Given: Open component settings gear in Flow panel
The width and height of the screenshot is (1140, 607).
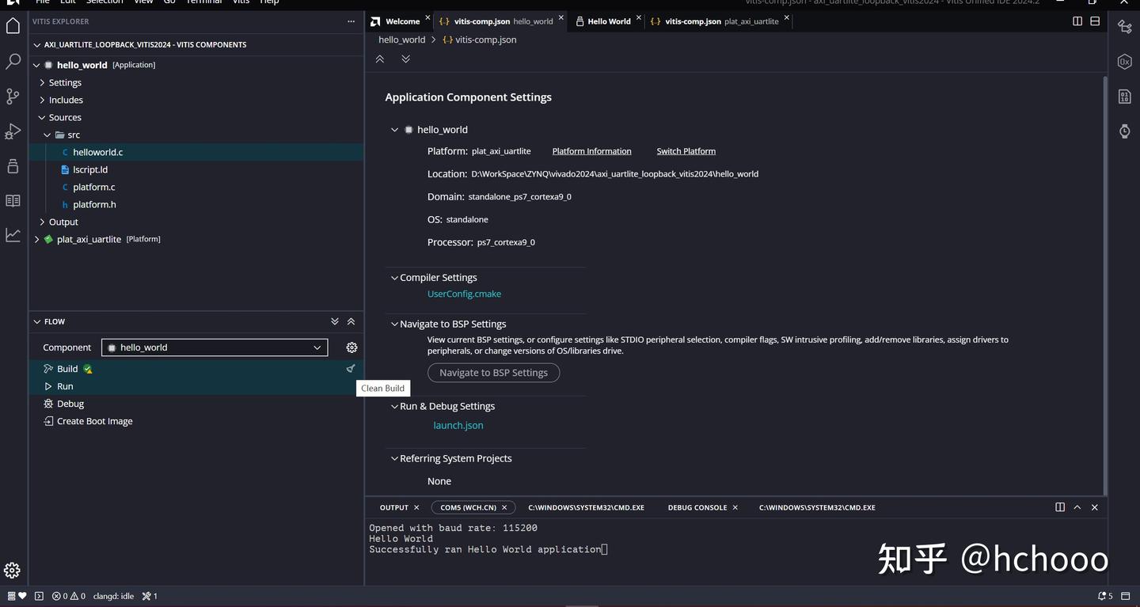Looking at the screenshot, I should pyautogui.click(x=351, y=347).
